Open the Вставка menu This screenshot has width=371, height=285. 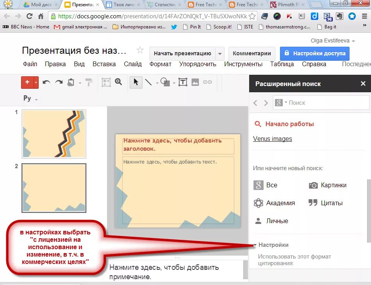[104, 64]
